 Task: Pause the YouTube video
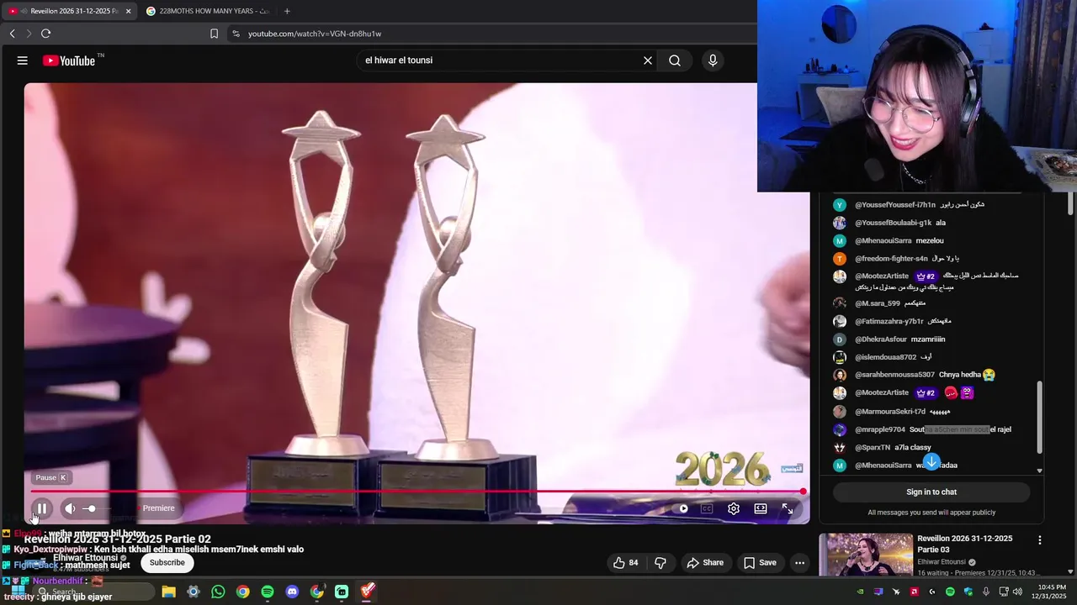pos(41,508)
